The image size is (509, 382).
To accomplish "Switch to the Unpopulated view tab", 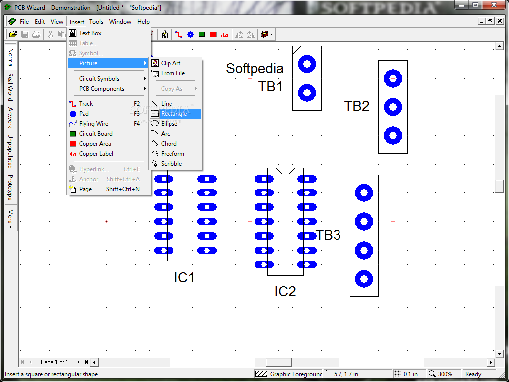I will 10,151.
